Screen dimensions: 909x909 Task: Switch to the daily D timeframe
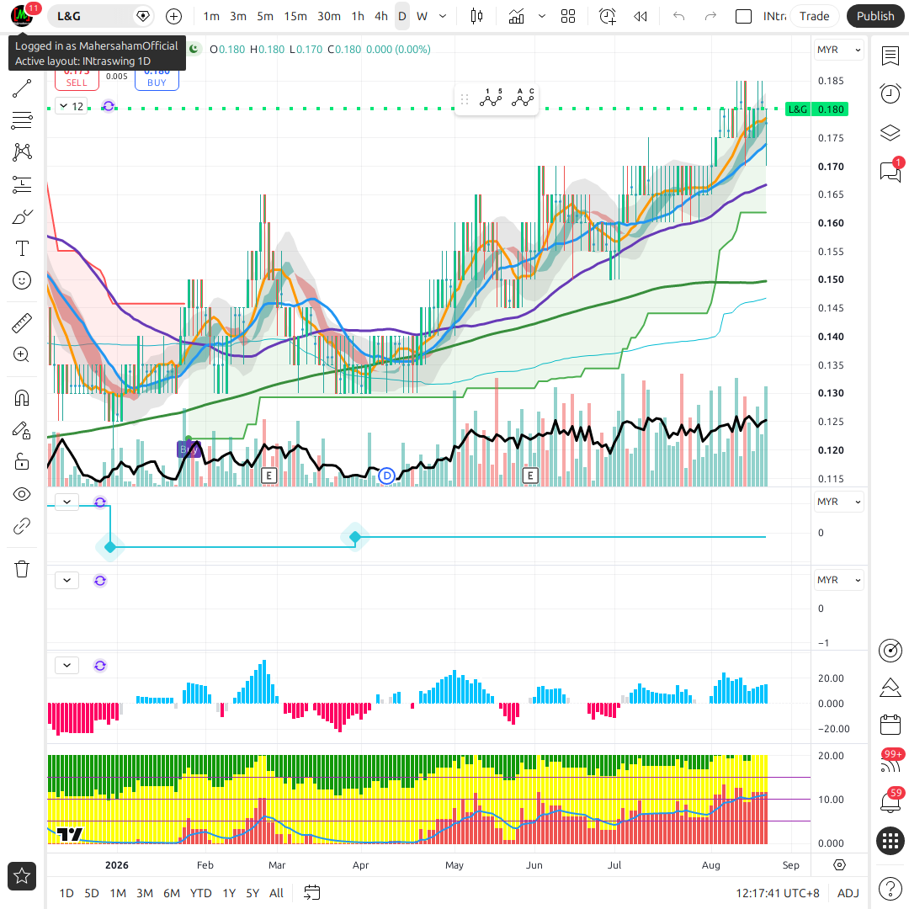tap(402, 16)
